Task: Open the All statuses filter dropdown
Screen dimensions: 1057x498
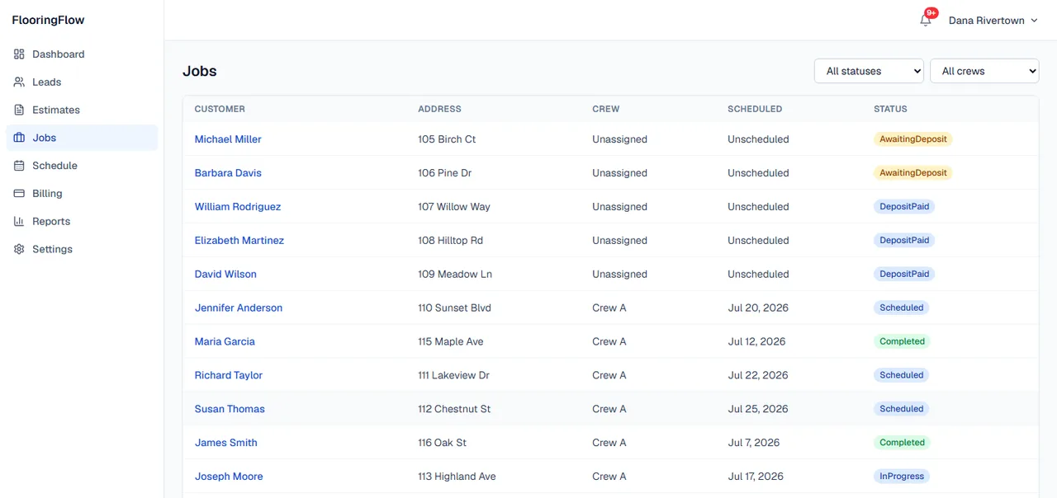Action: [x=869, y=71]
